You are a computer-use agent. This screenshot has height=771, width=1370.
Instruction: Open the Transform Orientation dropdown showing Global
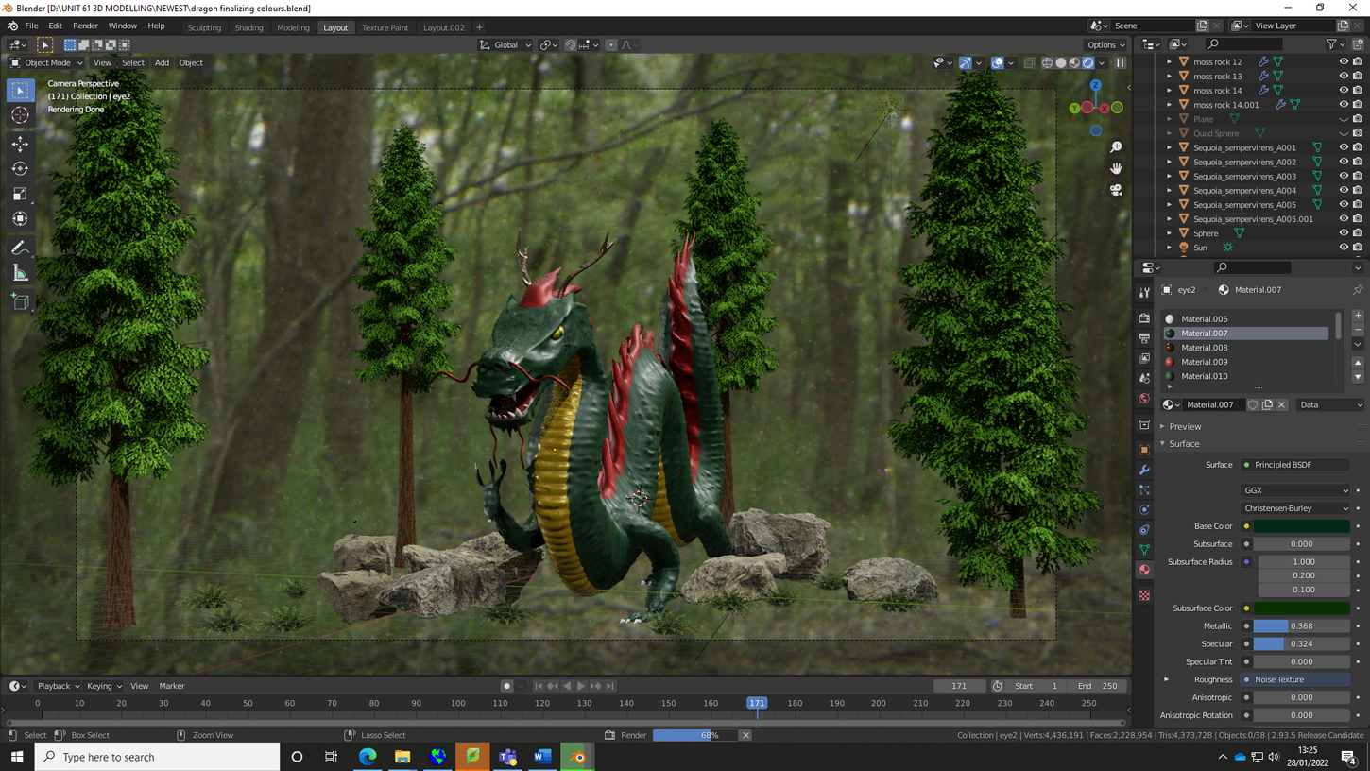[x=505, y=44]
